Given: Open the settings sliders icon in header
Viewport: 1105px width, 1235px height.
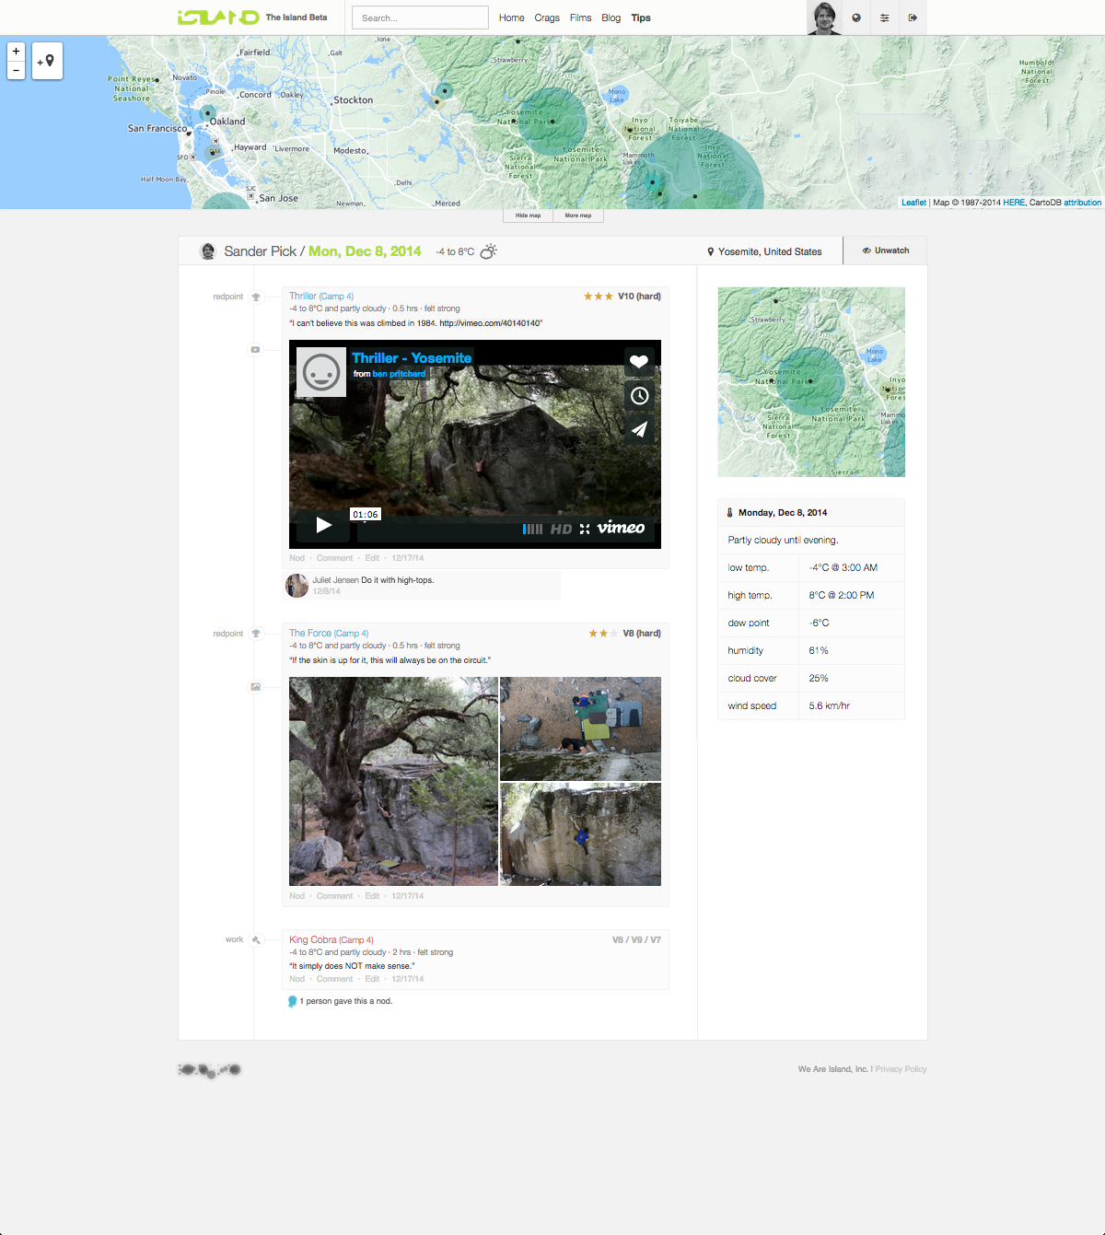Looking at the screenshot, I should [884, 17].
